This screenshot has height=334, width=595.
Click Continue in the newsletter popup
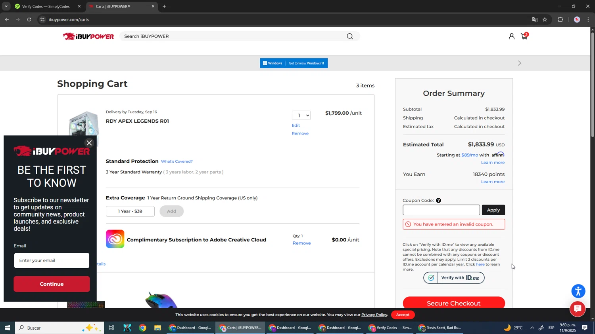[52, 284]
